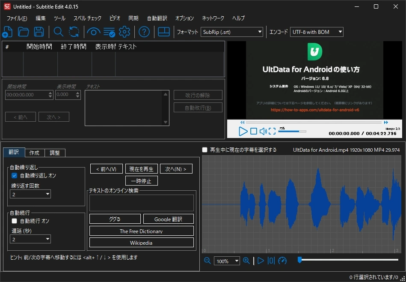The height and width of the screenshot is (282, 406).
Task: Play selection from waveform toolbar
Action: pos(261,261)
